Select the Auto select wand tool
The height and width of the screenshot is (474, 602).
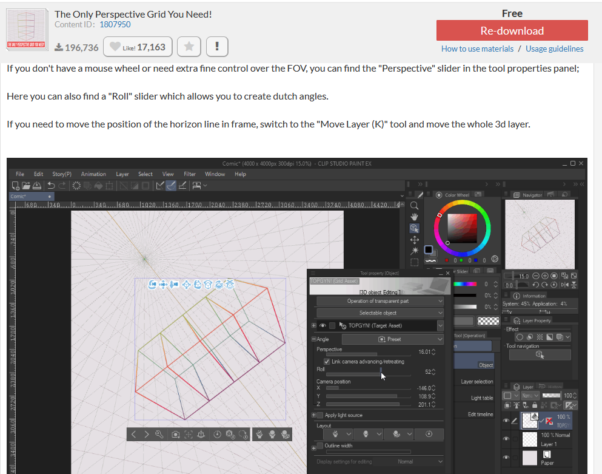tap(414, 251)
